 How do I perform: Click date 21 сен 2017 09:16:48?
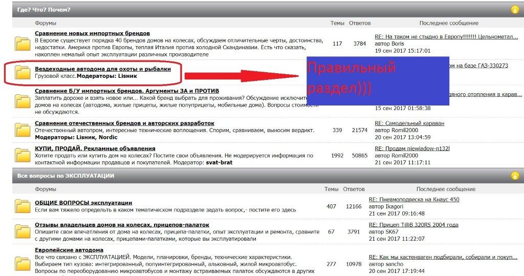[397, 214]
